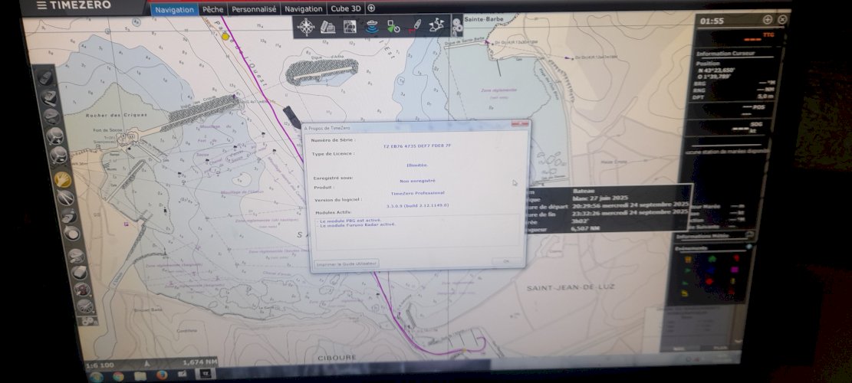Click 'Le module Furuno Radar activé' line
The width and height of the screenshot is (852, 383).
(x=357, y=224)
